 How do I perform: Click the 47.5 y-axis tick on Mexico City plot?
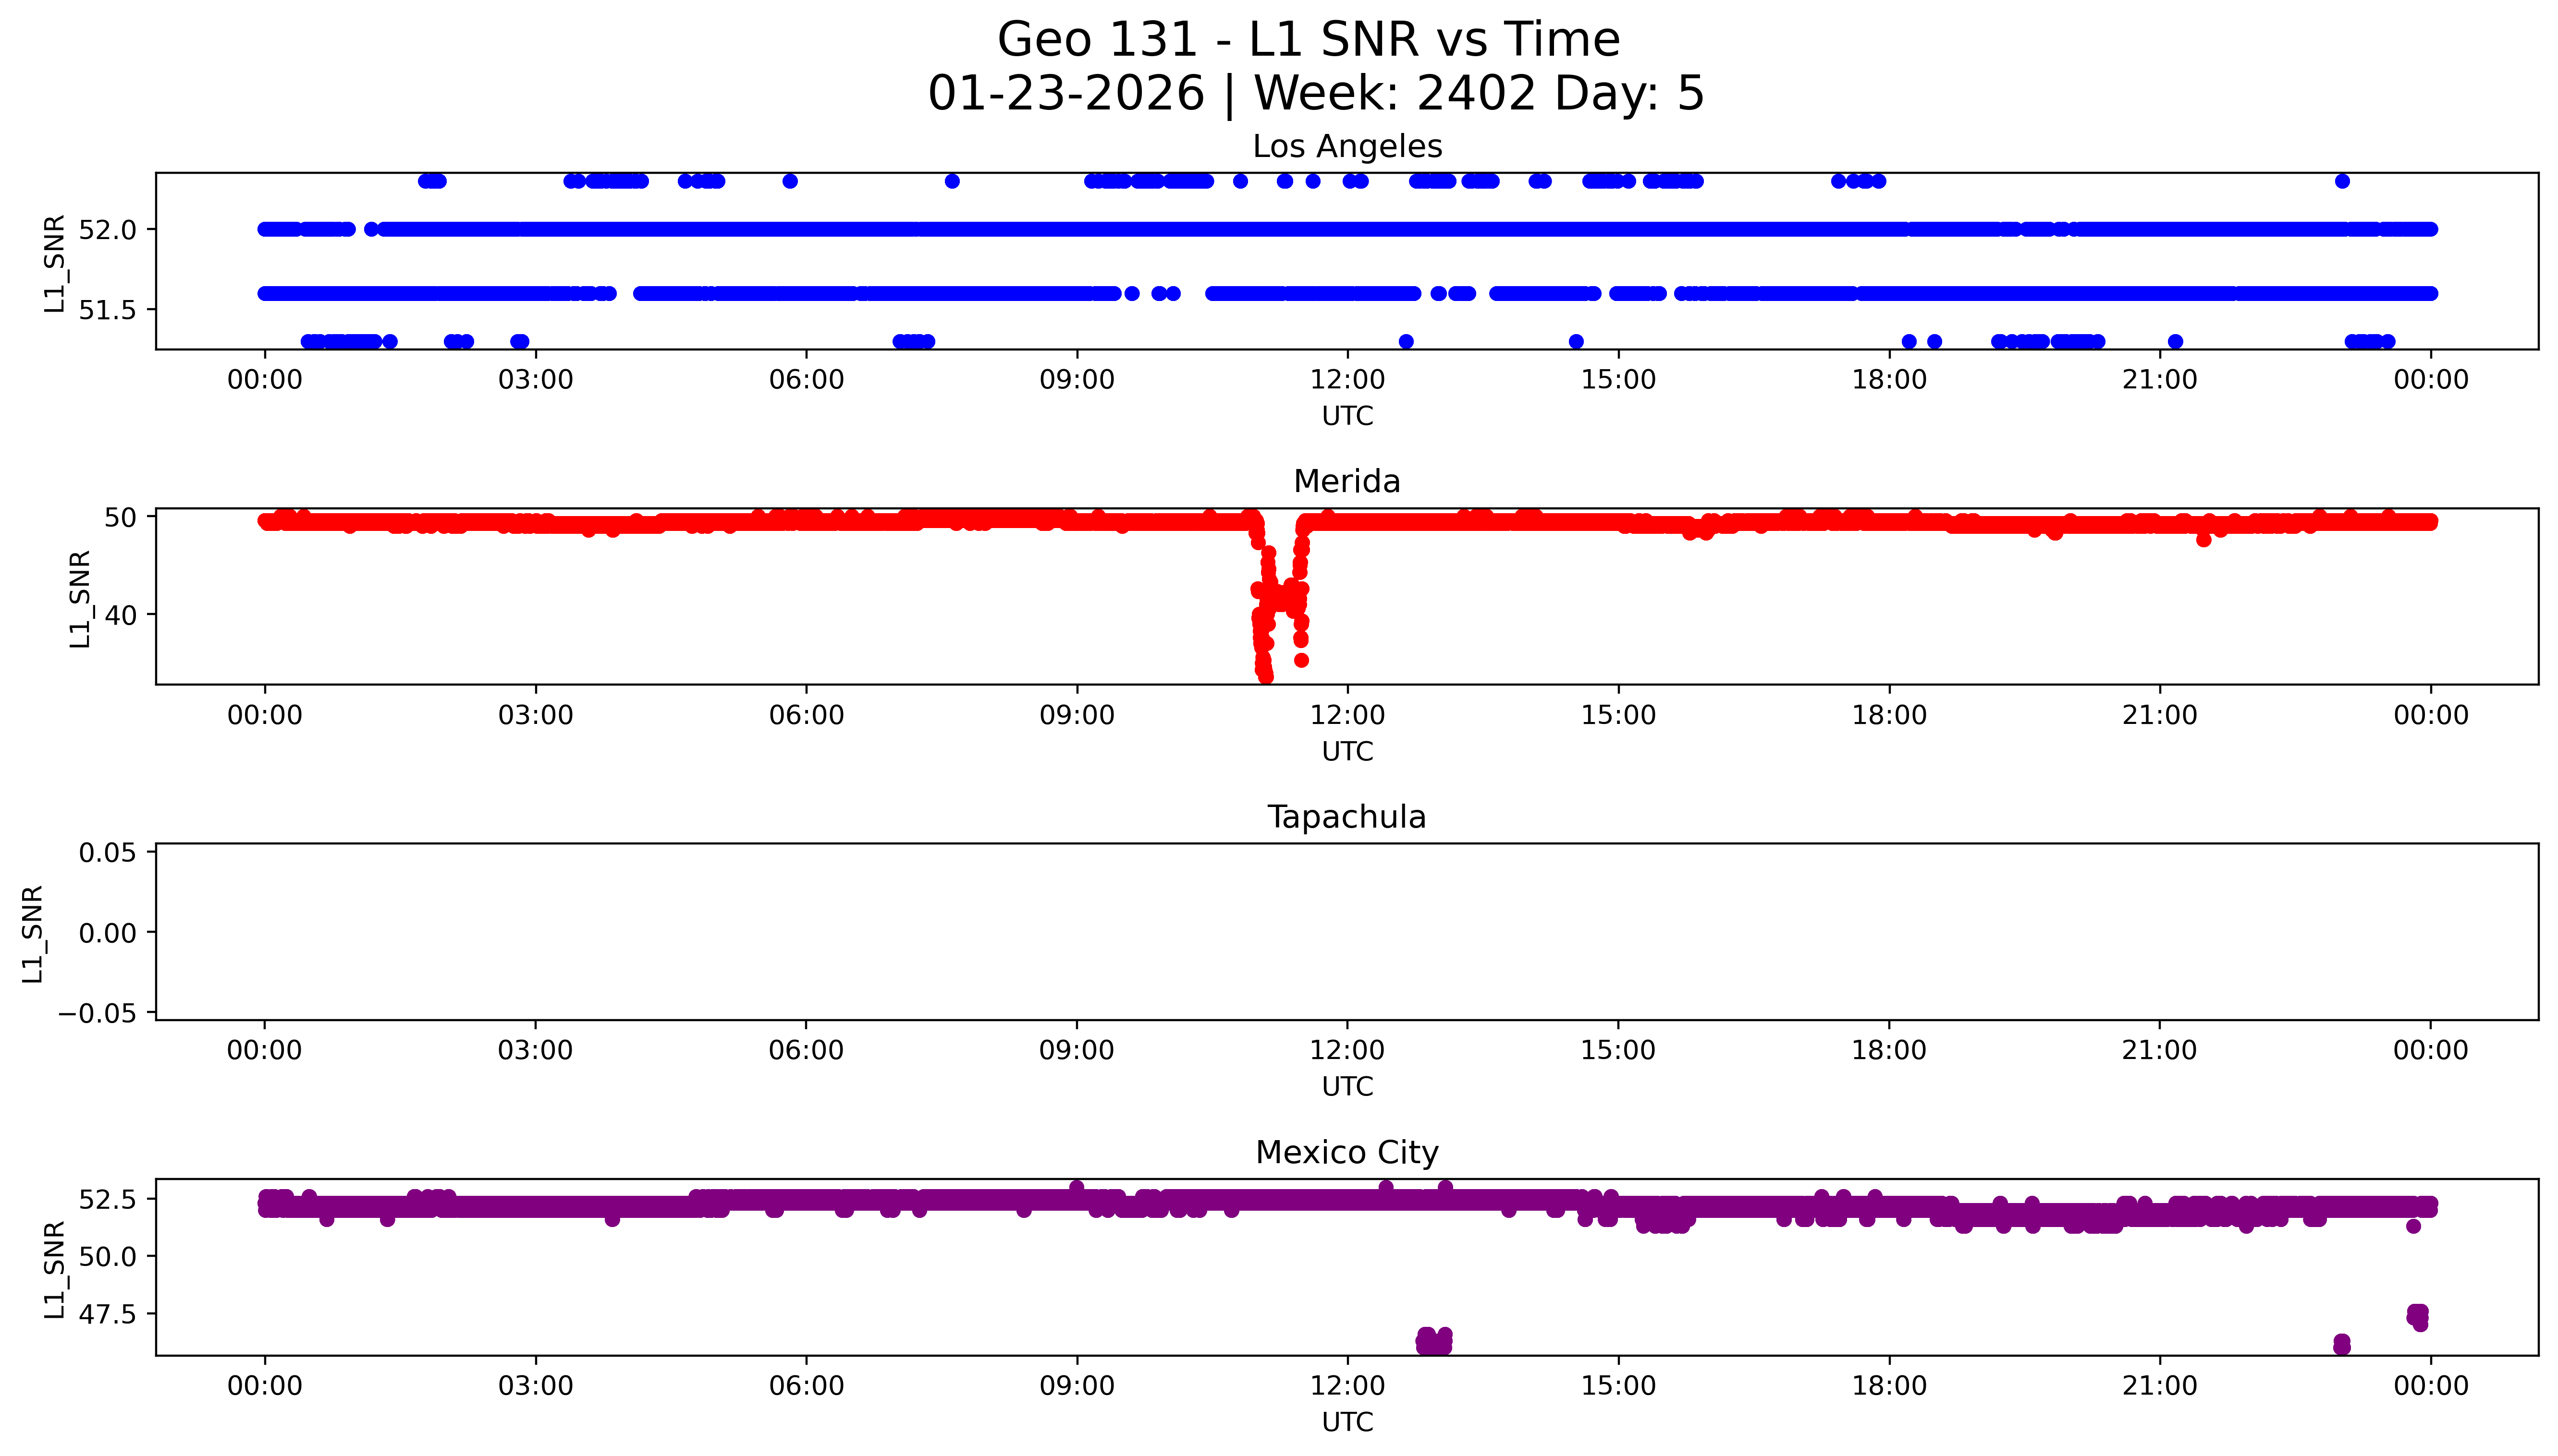click(x=107, y=1314)
